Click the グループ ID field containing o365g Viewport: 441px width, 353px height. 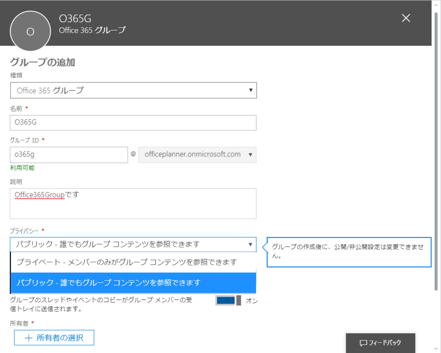coord(69,155)
